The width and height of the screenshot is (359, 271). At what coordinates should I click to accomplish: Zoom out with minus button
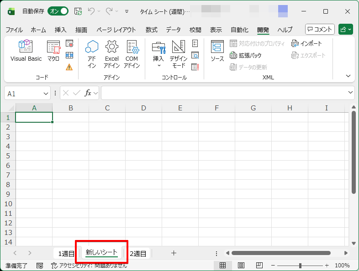point(273,266)
